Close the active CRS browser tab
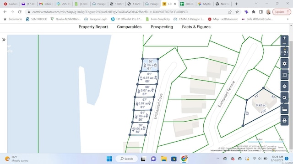This screenshot has width=293, height=164. [x=175, y=4]
